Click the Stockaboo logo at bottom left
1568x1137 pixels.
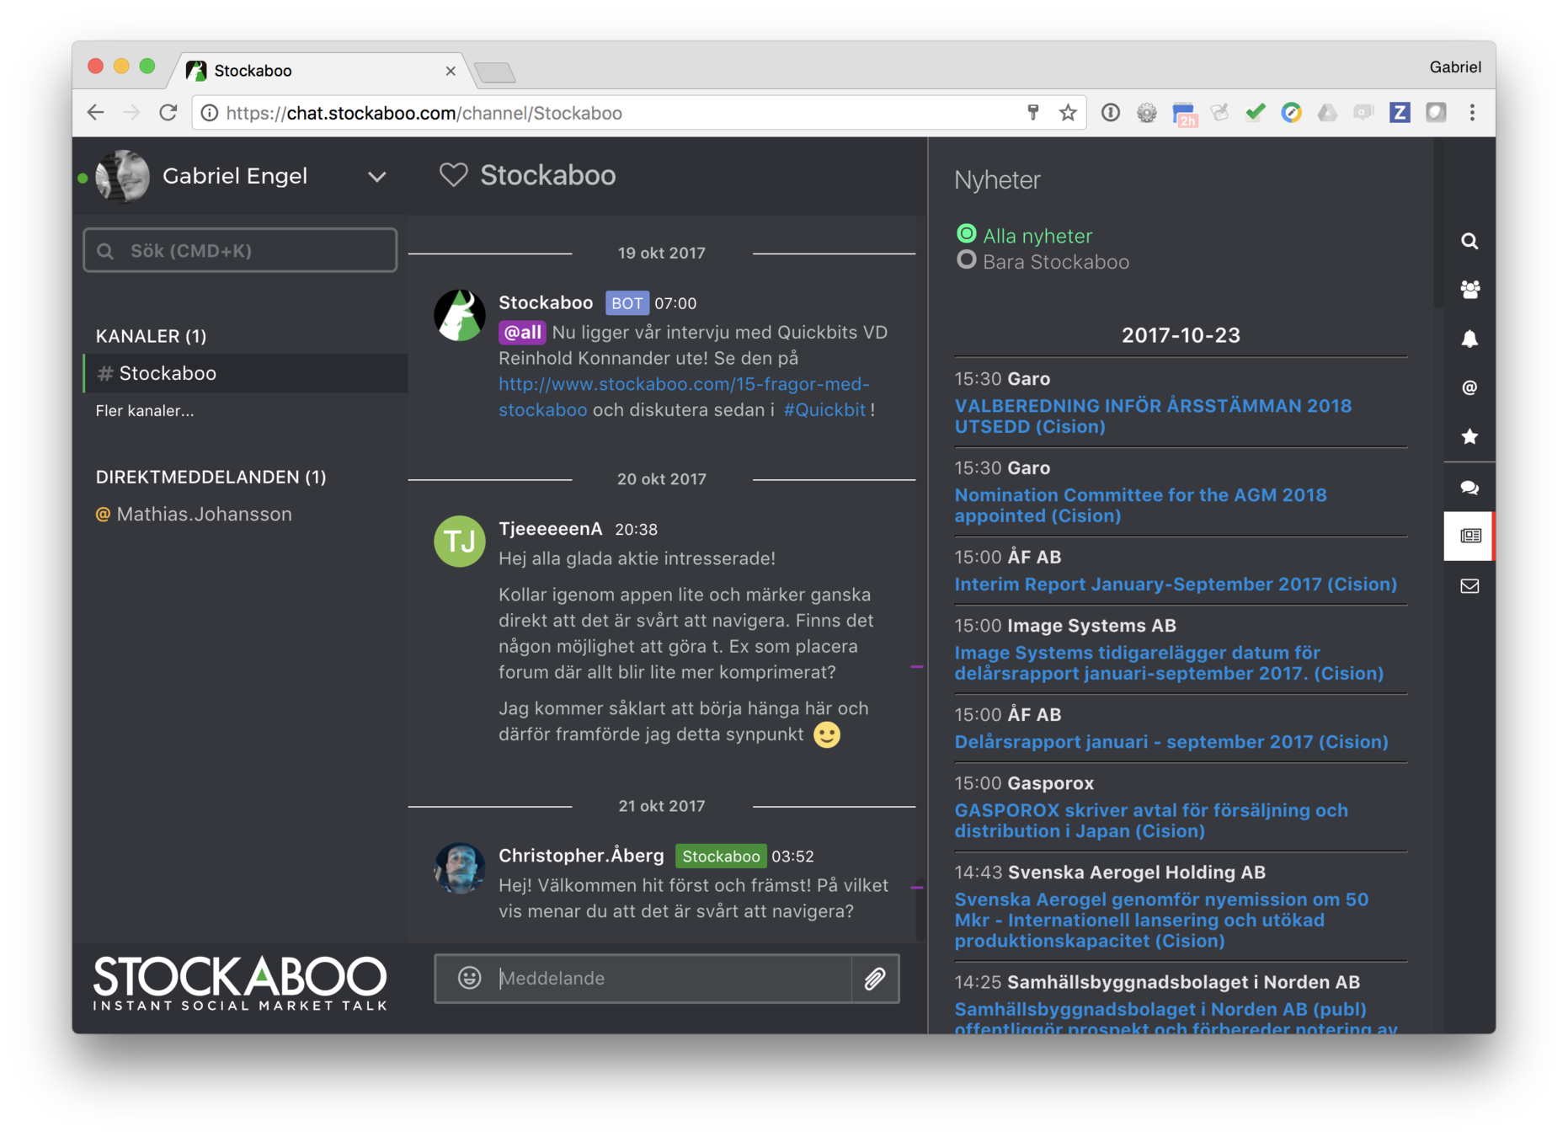pyautogui.click(x=240, y=983)
